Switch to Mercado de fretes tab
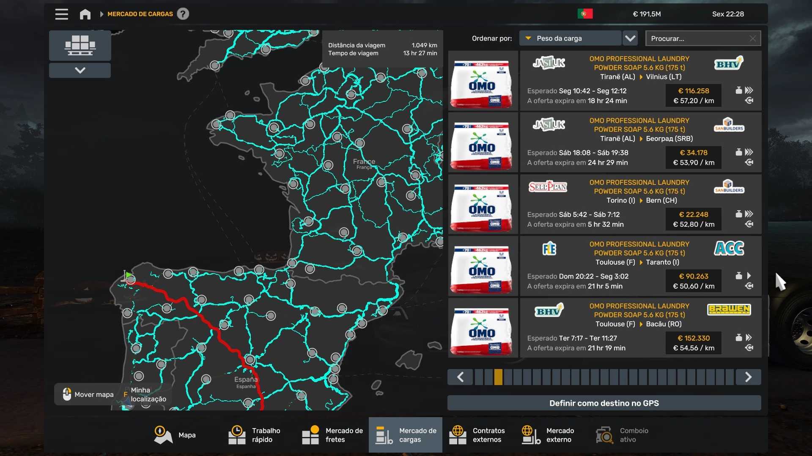 click(x=333, y=435)
